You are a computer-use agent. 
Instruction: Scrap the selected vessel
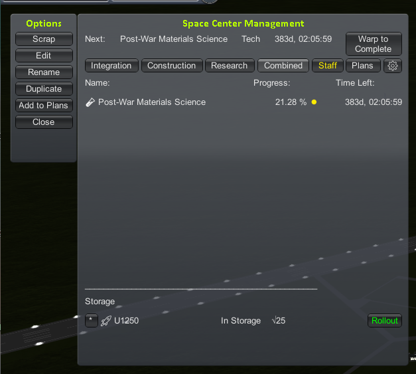(x=44, y=39)
